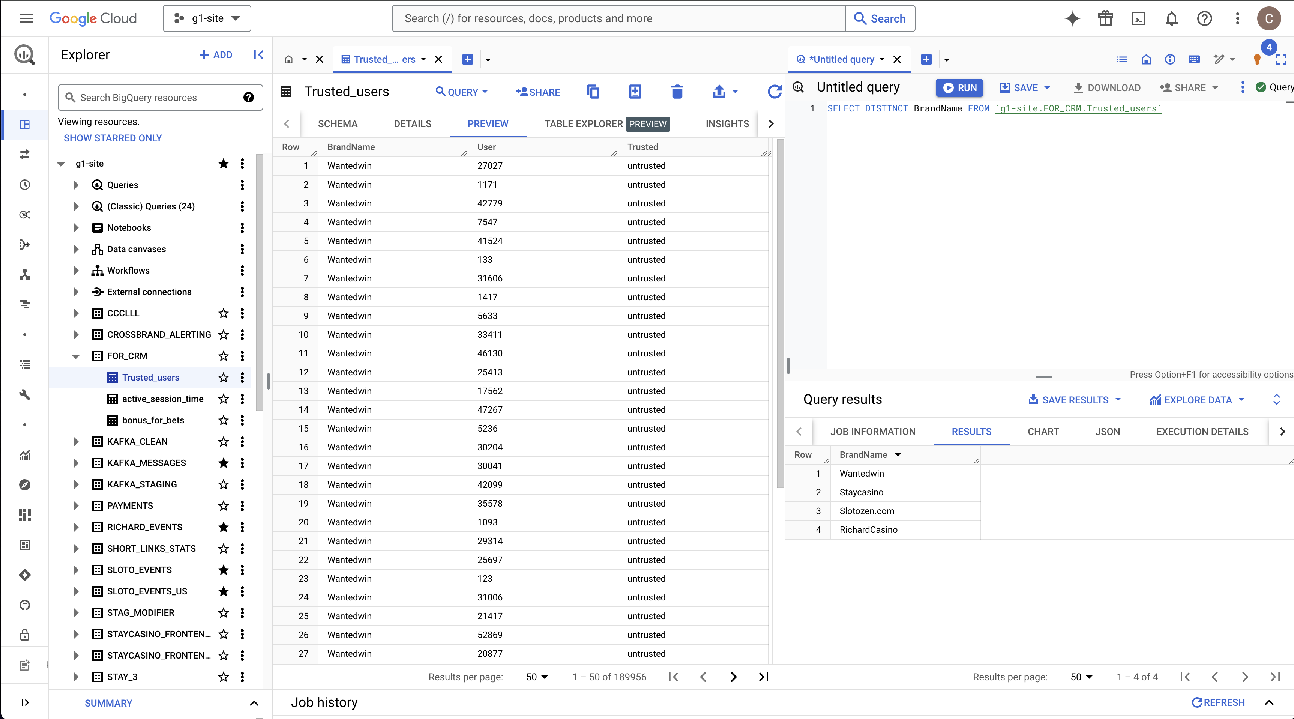Expand the Job history panel
The image size is (1294, 719).
(1269, 702)
